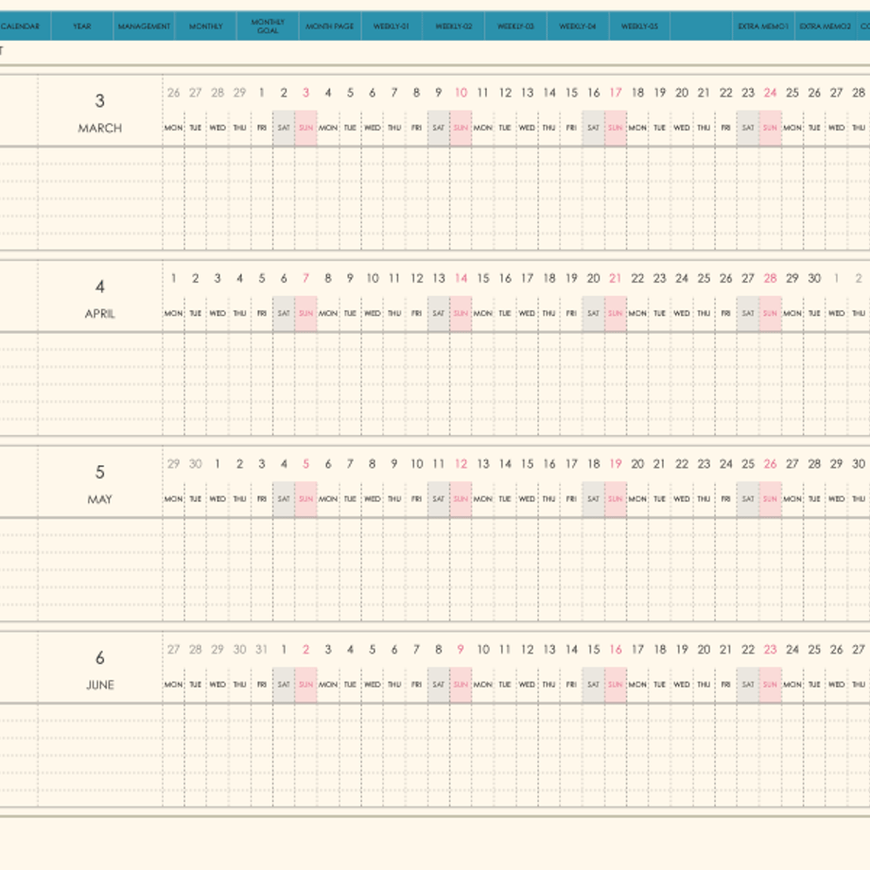Image resolution: width=870 pixels, height=870 pixels.
Task: Select pink date 5 in May row
Action: coord(305,464)
